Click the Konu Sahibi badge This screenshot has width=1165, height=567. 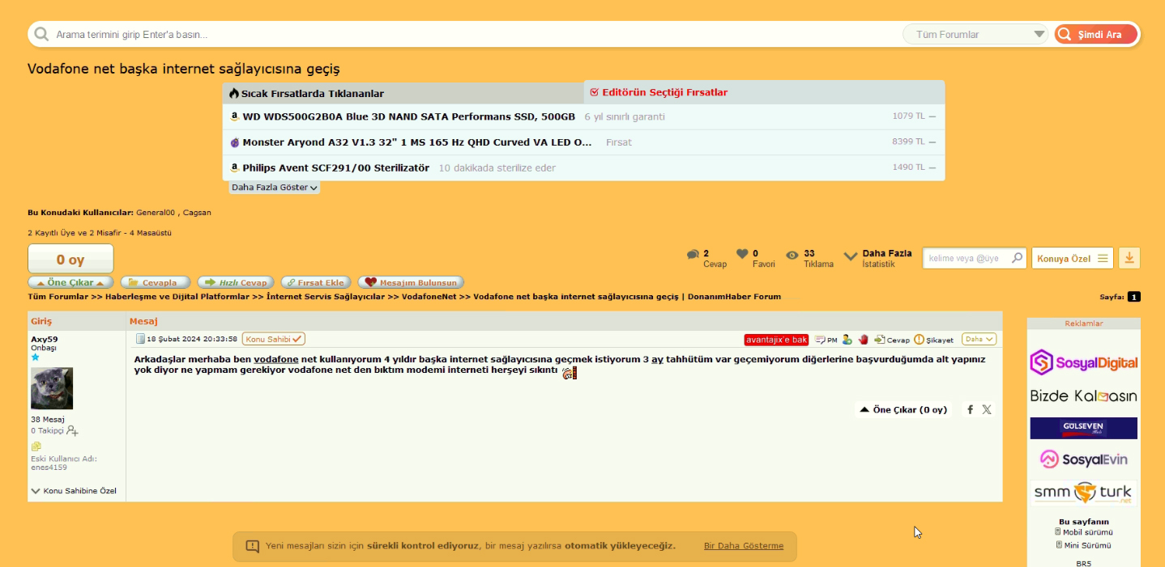pos(274,339)
